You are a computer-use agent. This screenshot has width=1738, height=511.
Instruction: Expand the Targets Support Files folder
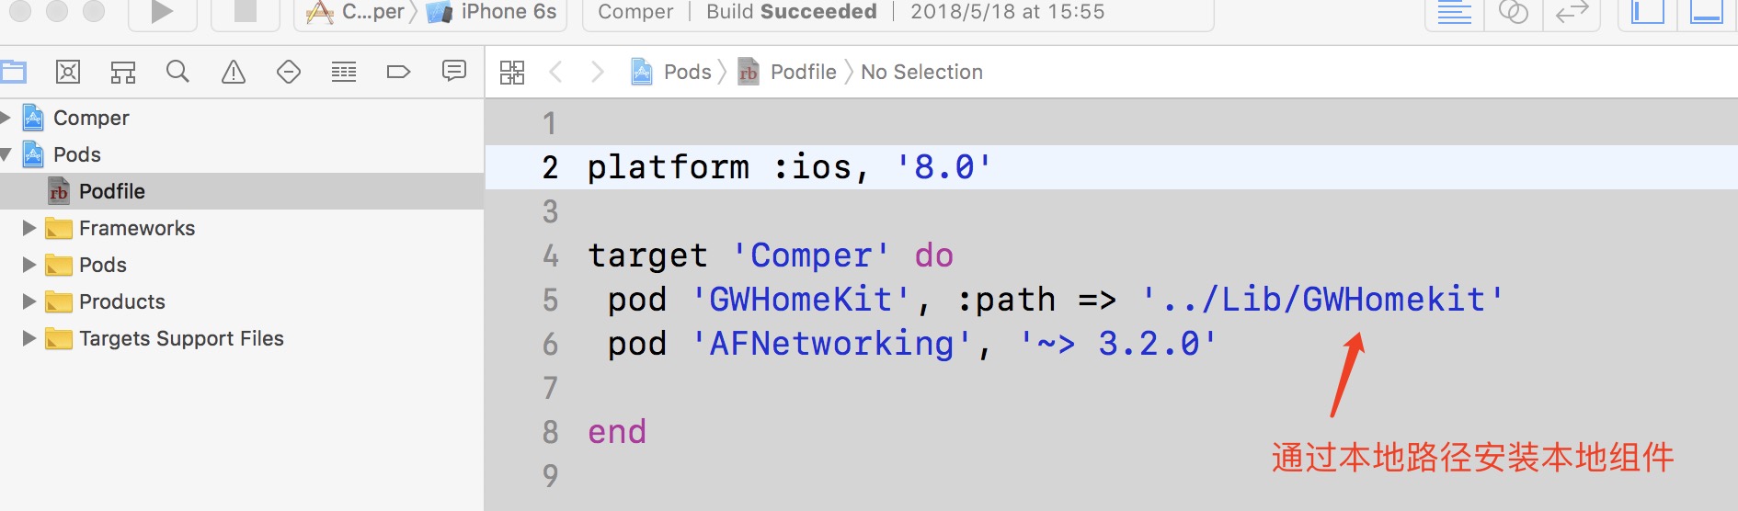29,338
